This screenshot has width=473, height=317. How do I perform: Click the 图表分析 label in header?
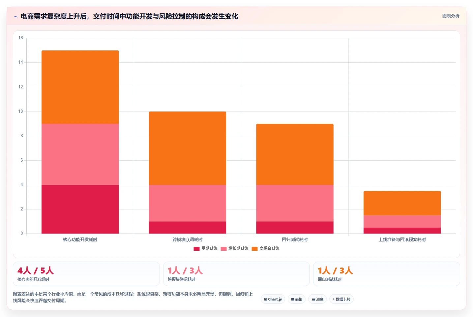coord(451,16)
